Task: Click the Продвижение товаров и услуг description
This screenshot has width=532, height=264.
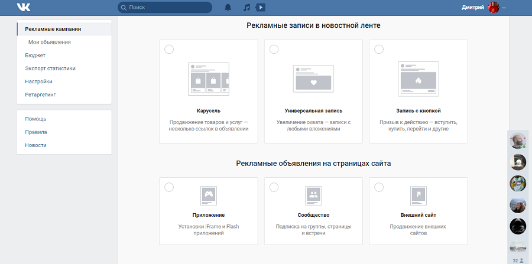Action: click(209, 125)
